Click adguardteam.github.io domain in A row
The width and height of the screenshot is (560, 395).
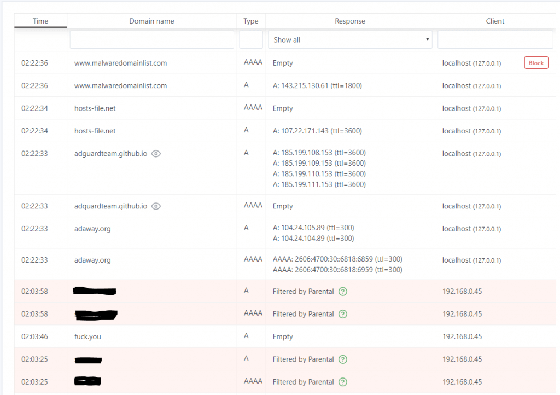click(110, 154)
